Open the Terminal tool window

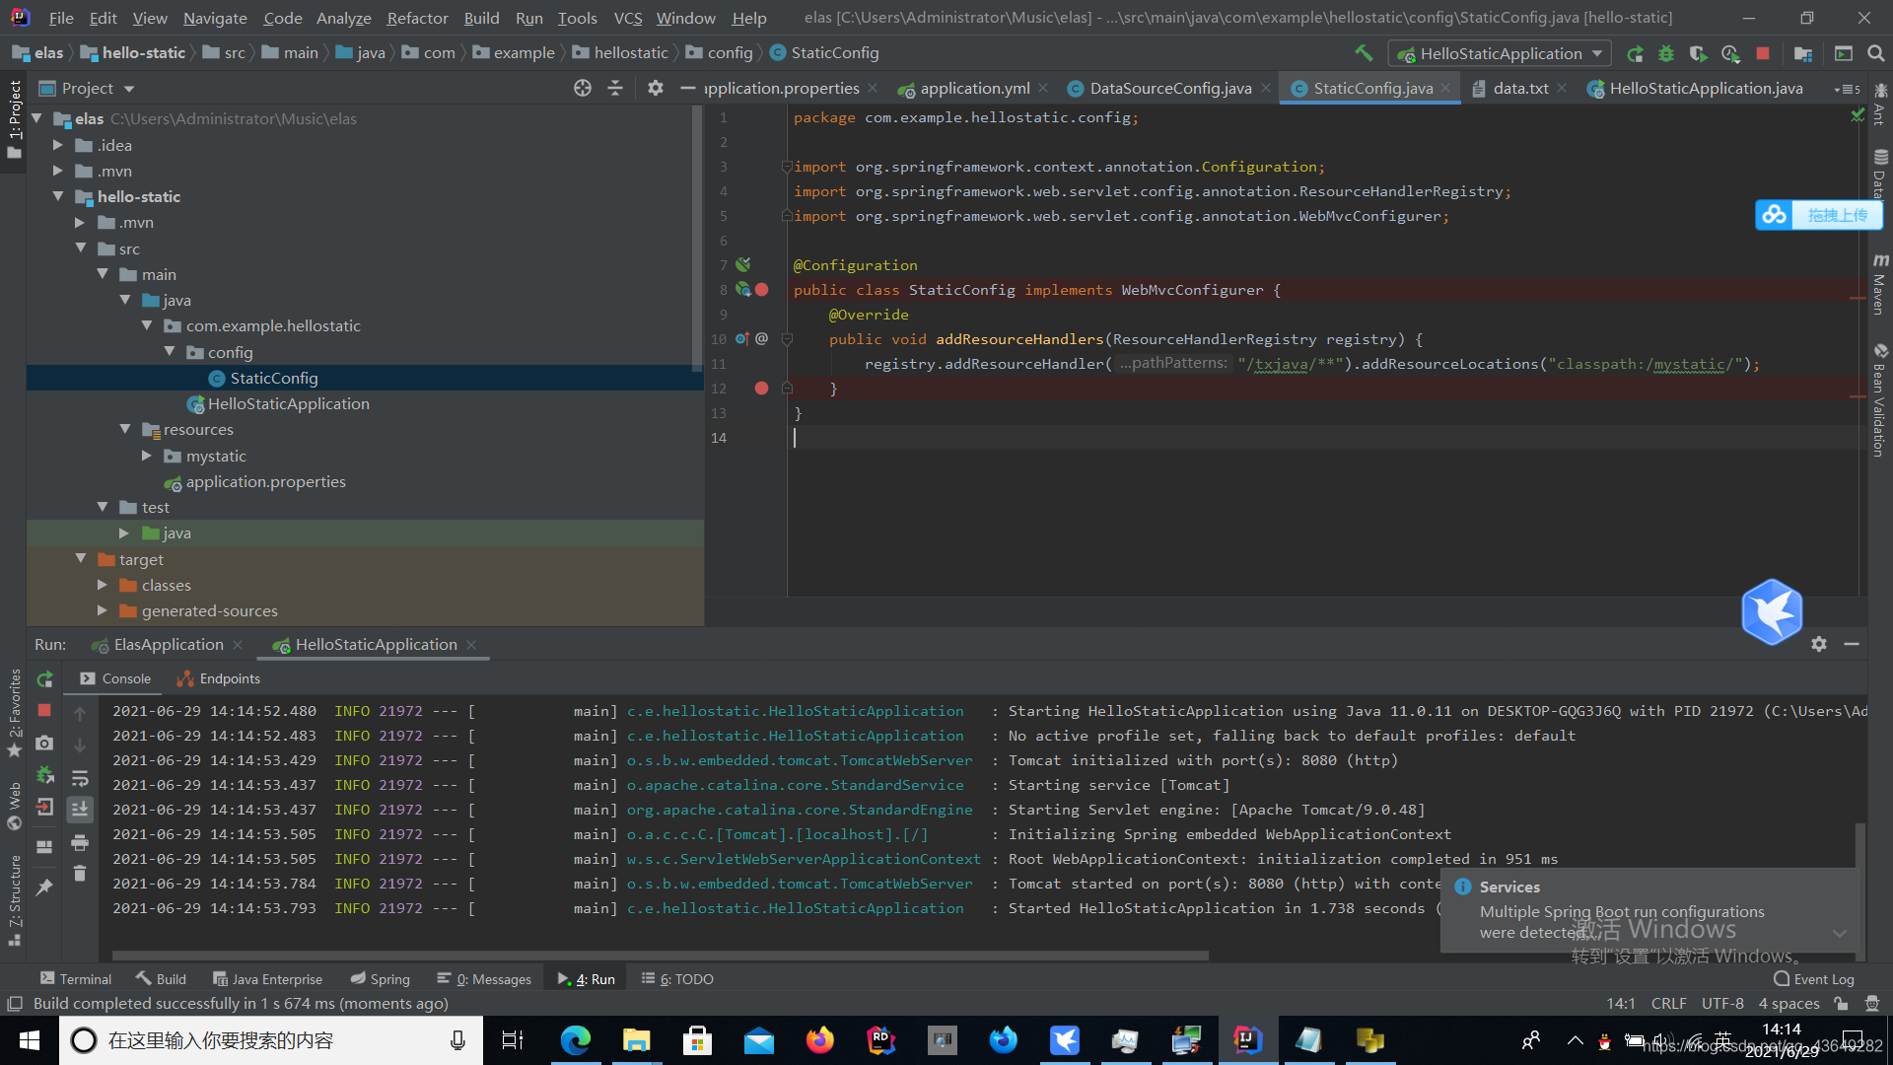pos(76,978)
